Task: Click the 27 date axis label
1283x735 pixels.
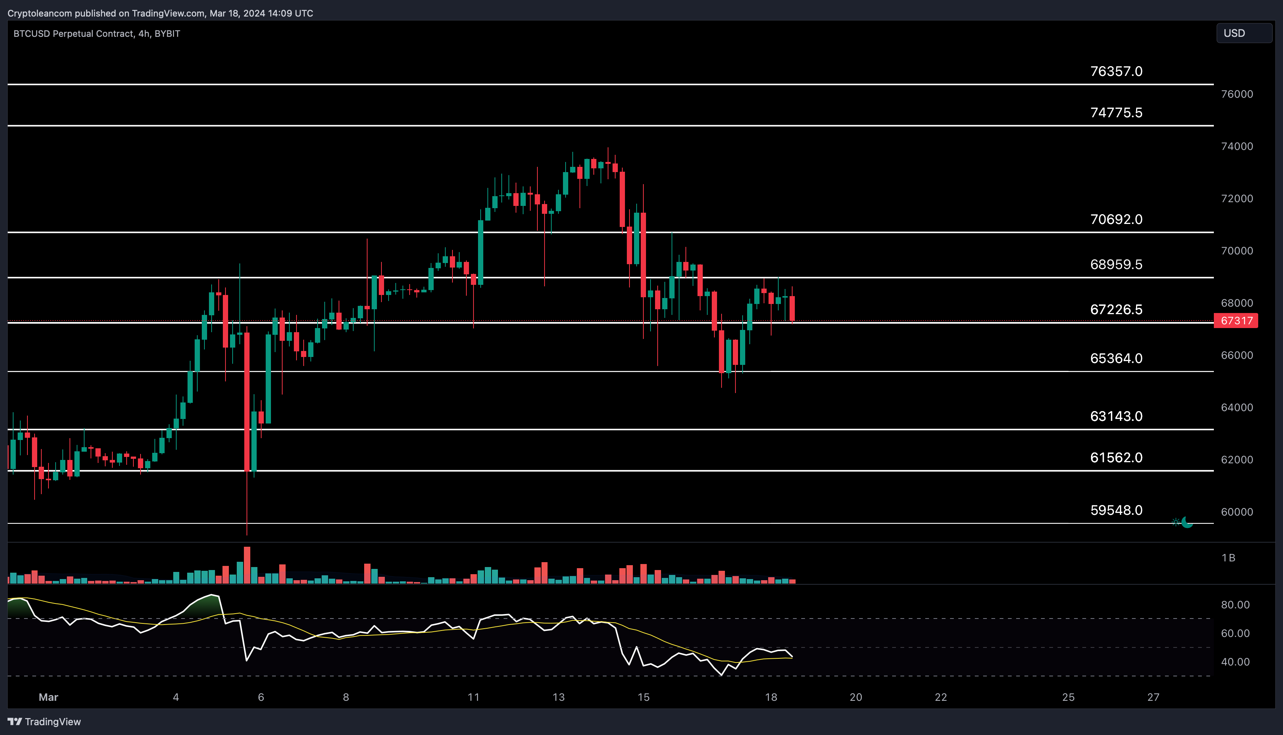Action: click(x=1153, y=697)
